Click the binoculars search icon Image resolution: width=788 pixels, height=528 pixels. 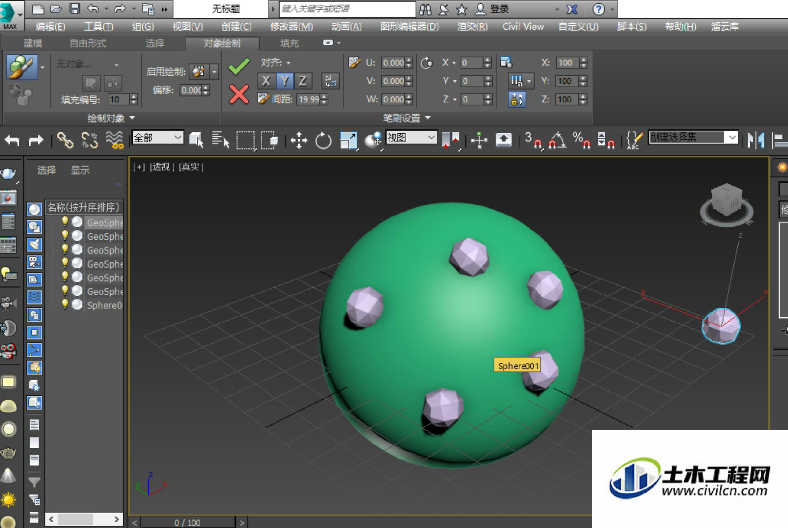(425, 9)
